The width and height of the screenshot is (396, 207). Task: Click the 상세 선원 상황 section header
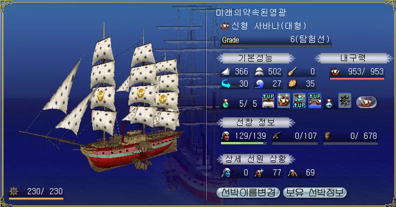pyautogui.click(x=256, y=159)
